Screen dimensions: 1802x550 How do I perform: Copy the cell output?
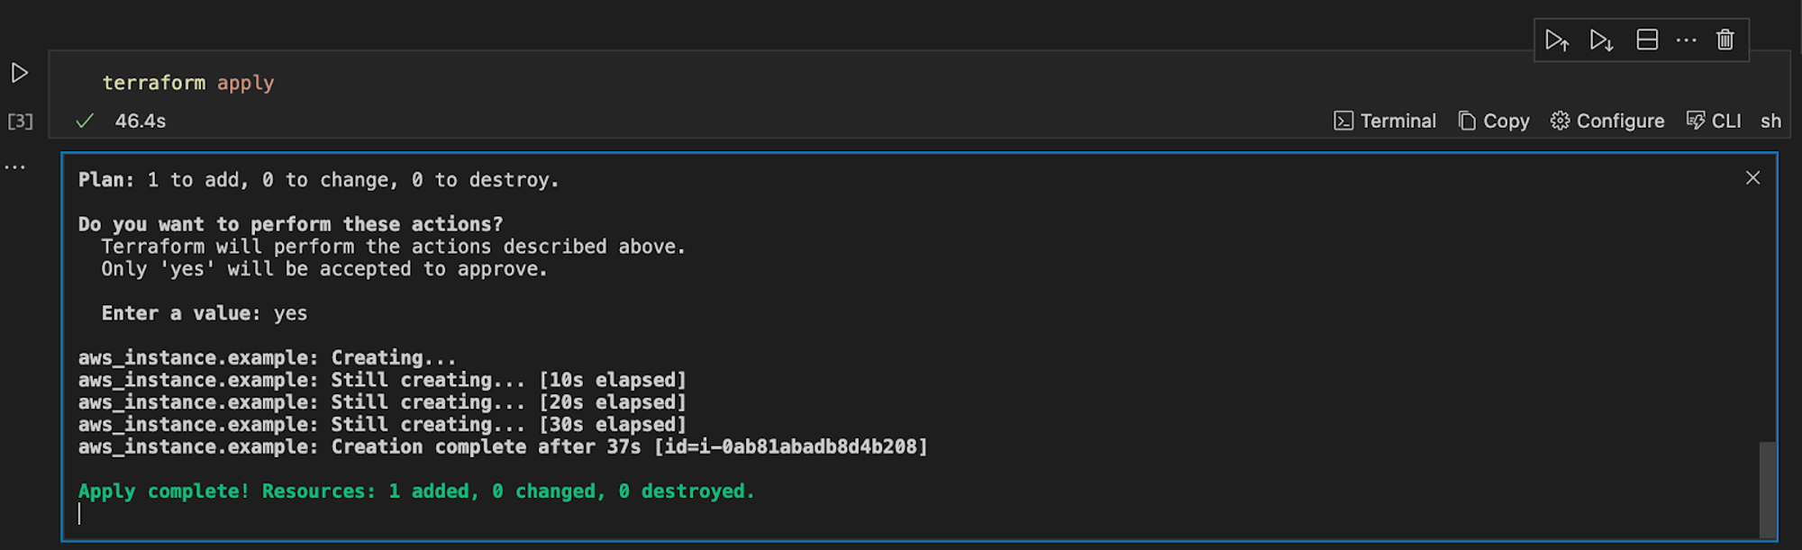coord(1494,121)
